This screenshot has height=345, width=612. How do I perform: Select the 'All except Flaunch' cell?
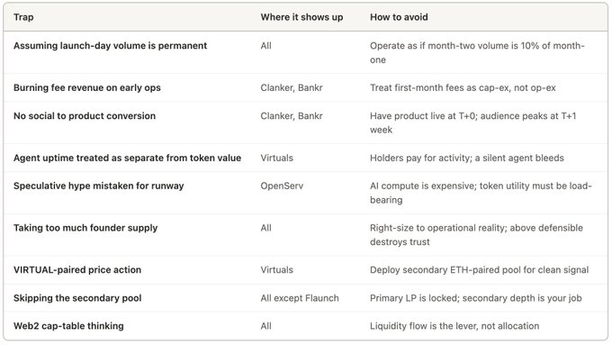click(x=300, y=298)
